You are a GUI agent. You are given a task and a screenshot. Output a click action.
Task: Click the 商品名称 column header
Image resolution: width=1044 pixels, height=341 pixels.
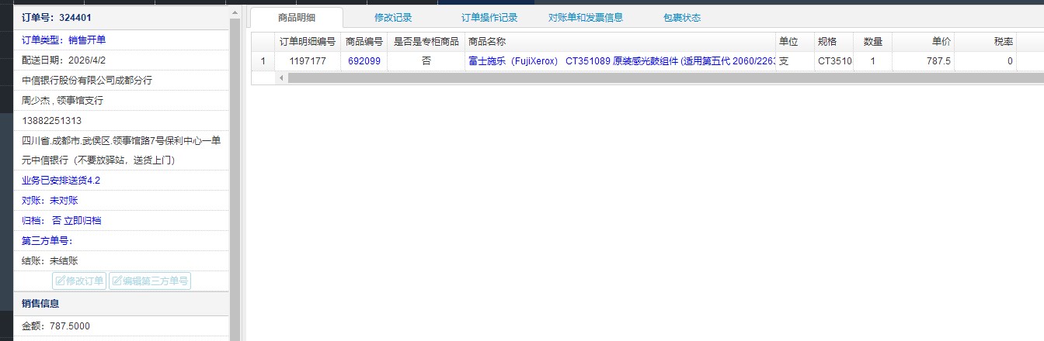click(619, 42)
